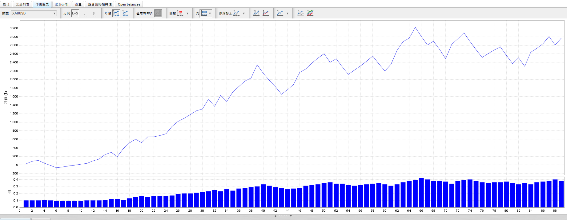Click the red-blue line chart icon
The image size is (567, 220).
pyautogui.click(x=266, y=13)
